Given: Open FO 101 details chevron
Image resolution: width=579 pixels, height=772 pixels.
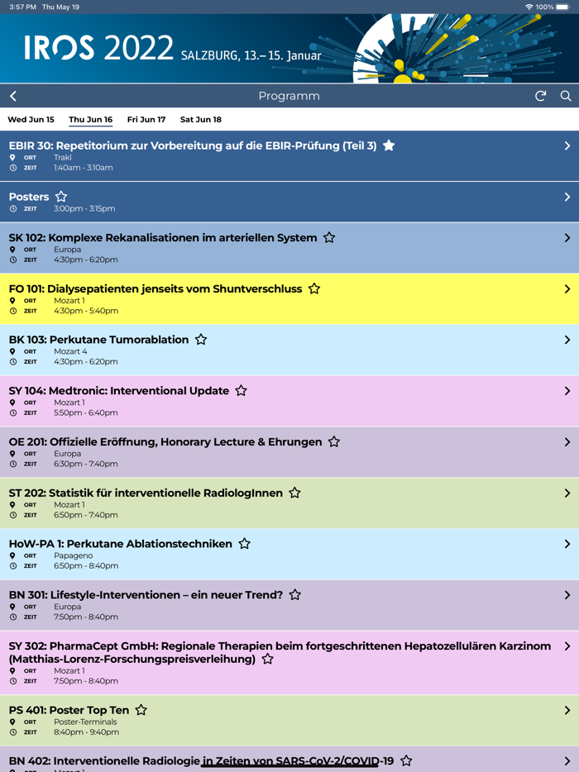Looking at the screenshot, I should (x=567, y=289).
